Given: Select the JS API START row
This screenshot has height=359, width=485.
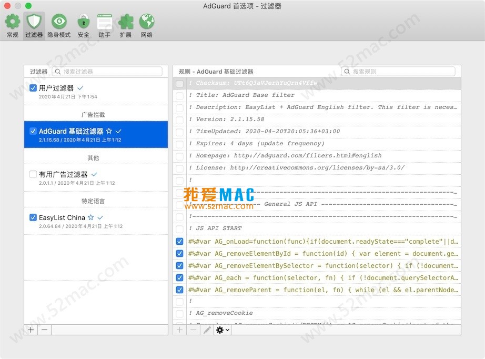Looking at the screenshot, I should coord(317,228).
